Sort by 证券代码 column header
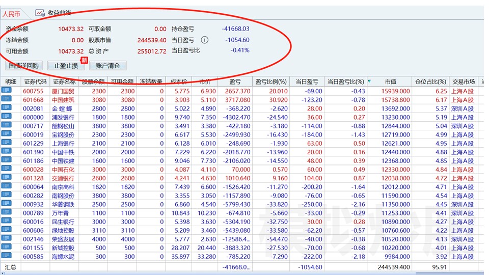489x275 pixels. [35, 81]
